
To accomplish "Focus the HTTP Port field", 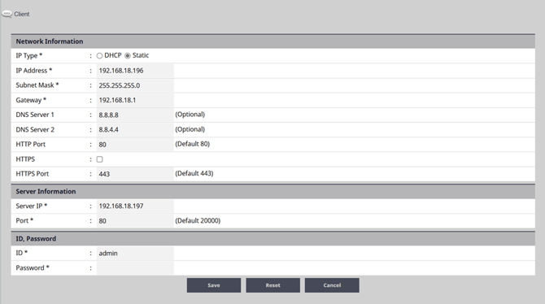I will pos(135,145).
